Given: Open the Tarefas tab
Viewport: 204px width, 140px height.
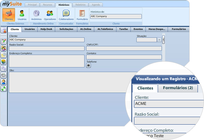Looking at the screenshot, I should coord(124,29).
